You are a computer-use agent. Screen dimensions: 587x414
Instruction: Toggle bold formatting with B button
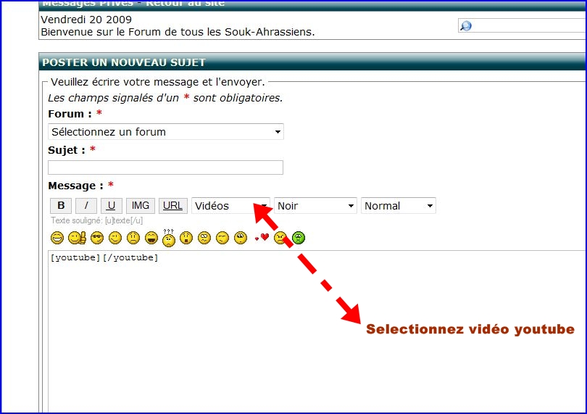coord(61,206)
